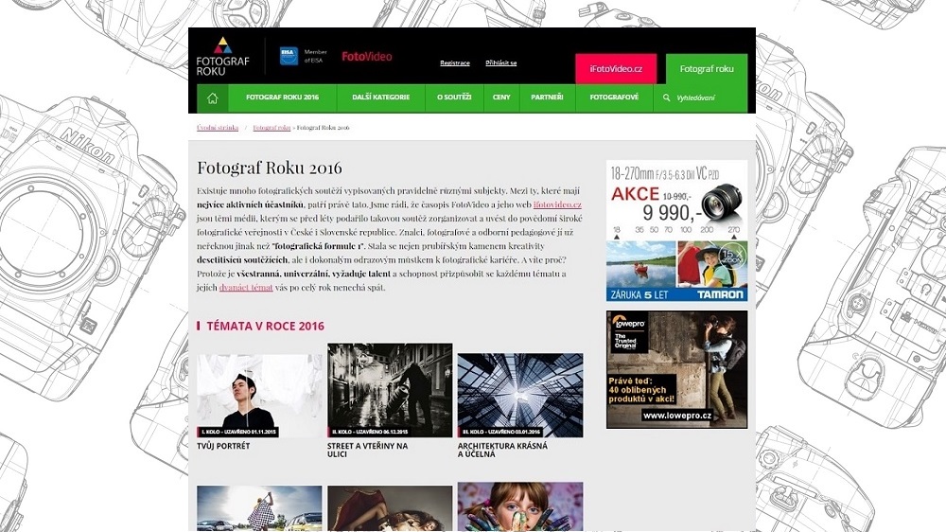Viewport: 946px width, 532px height.
Task: Open the thumbnail with man and cars
Action: point(259,508)
